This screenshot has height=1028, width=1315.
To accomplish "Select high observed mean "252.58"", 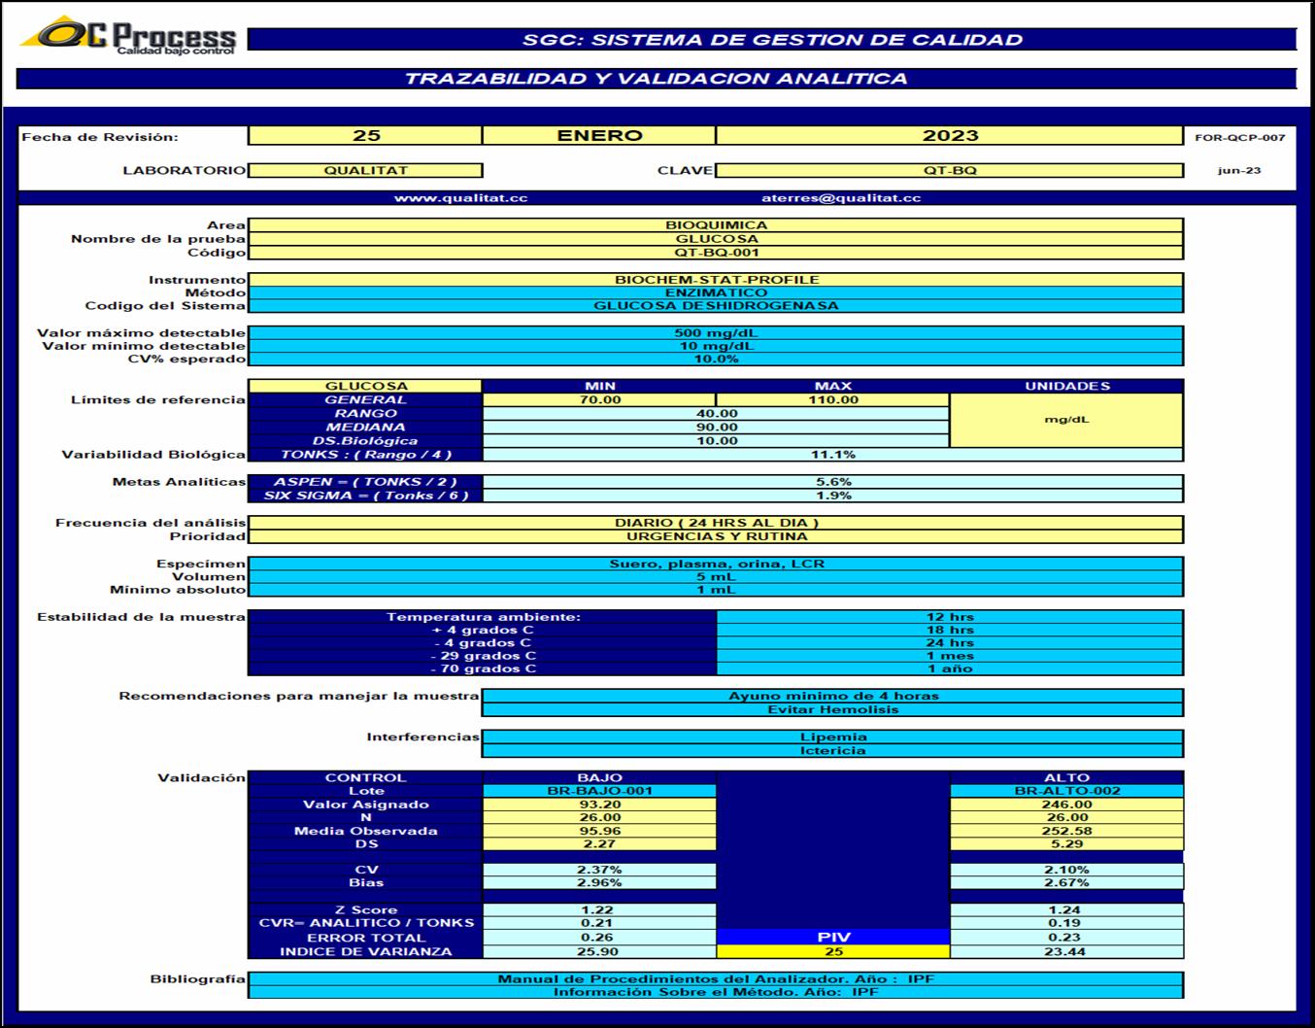I will (1066, 831).
